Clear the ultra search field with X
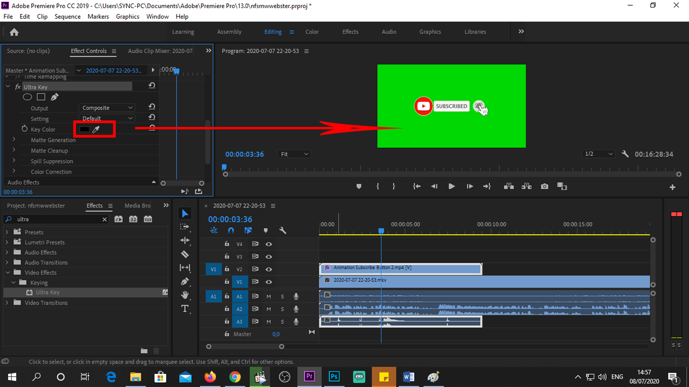 pos(105,219)
